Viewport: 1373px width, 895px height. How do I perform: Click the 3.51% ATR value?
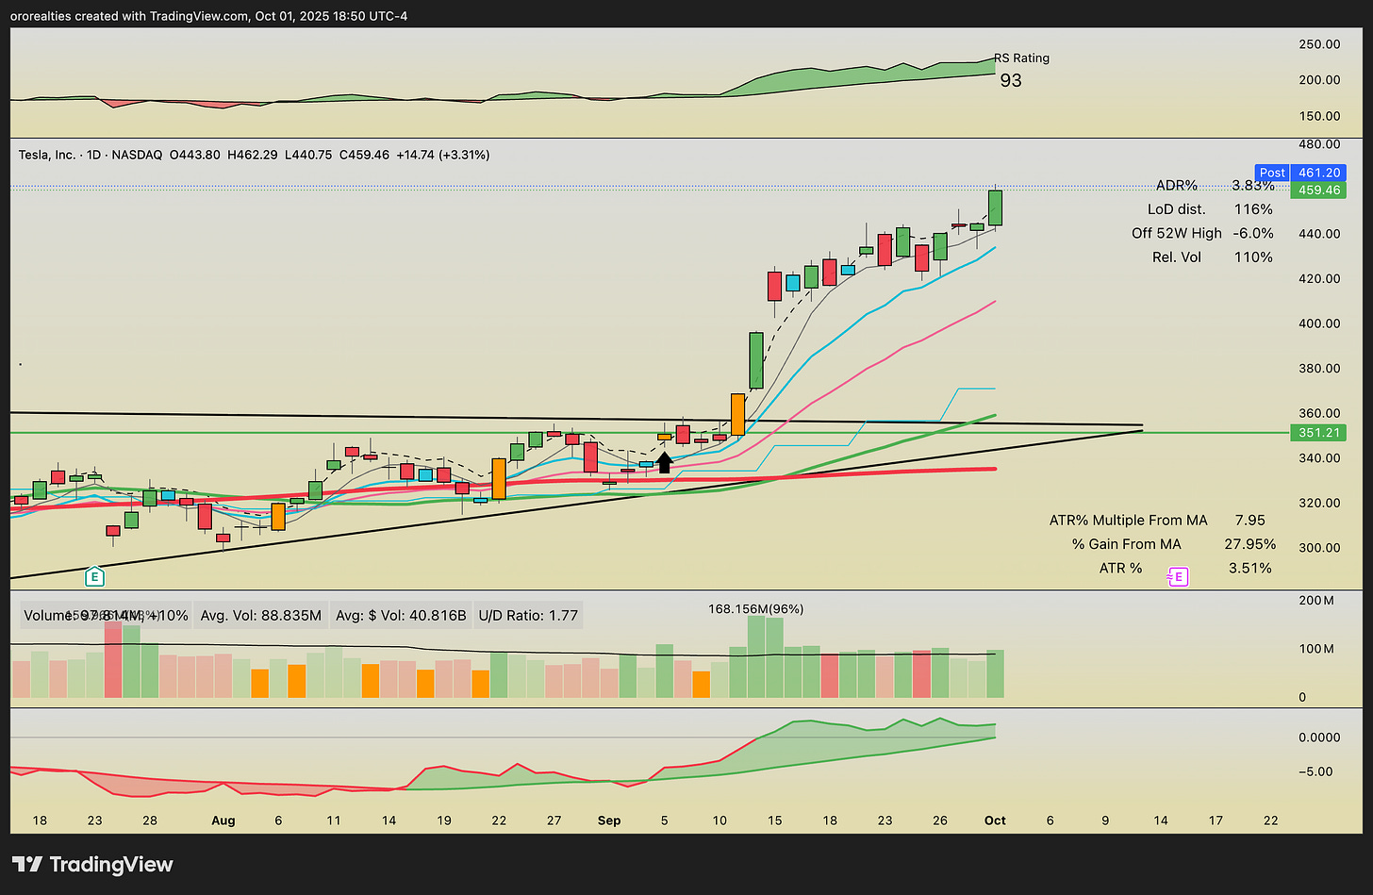click(1250, 568)
